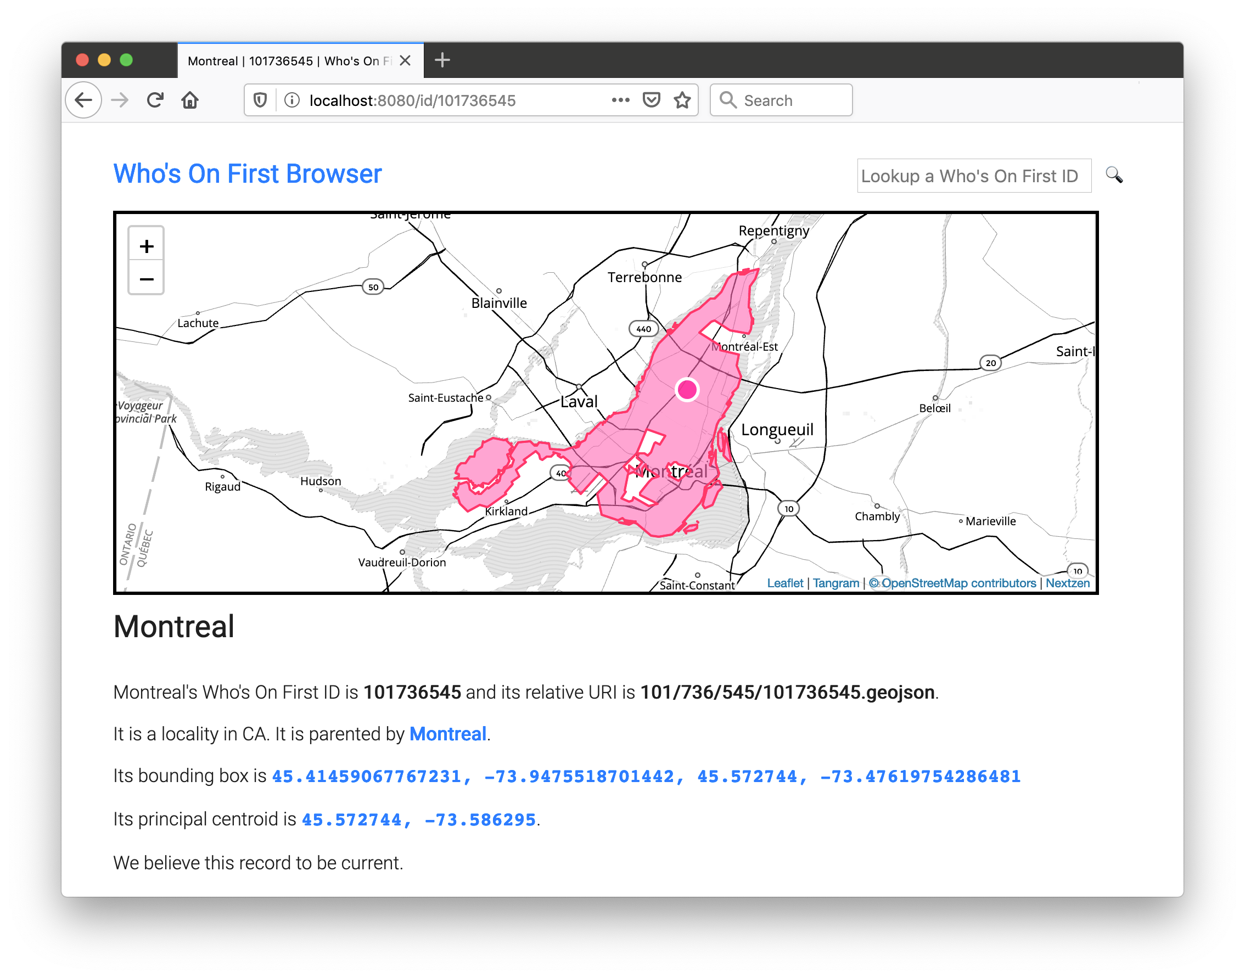The height and width of the screenshot is (978, 1245).
Task: Click the browser Search box
Action: pos(781,100)
